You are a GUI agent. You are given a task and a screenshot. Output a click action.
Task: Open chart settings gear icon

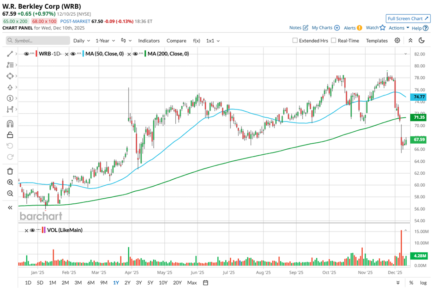(397, 41)
